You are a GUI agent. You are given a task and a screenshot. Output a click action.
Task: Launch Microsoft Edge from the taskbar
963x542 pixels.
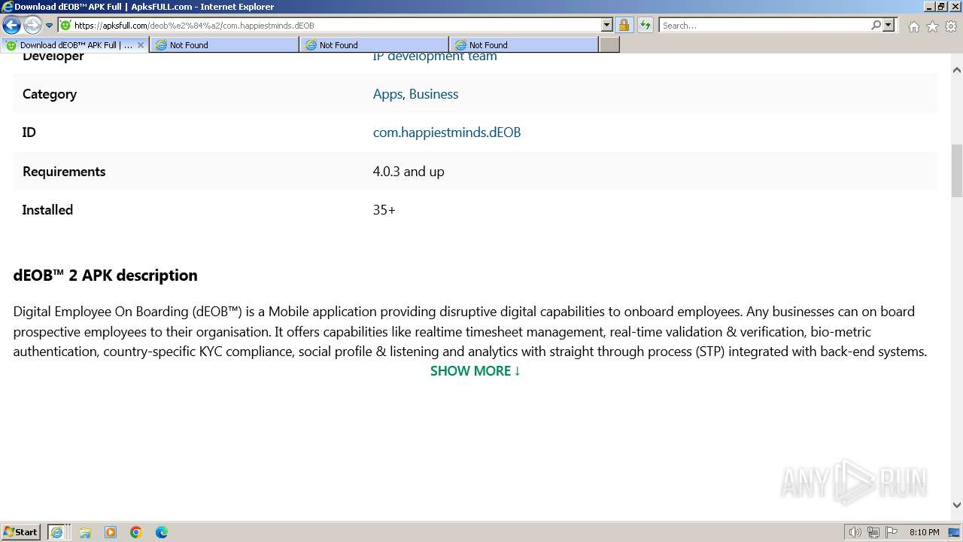click(162, 532)
